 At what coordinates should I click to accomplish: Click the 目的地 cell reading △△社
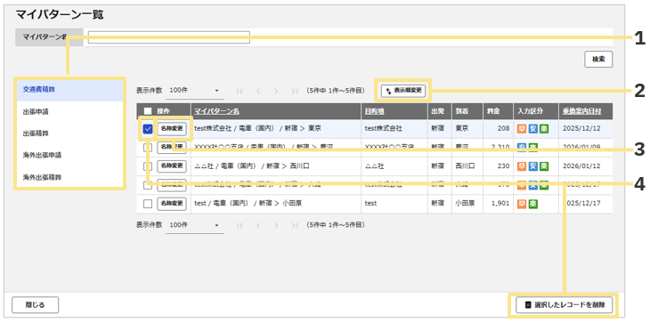point(374,166)
